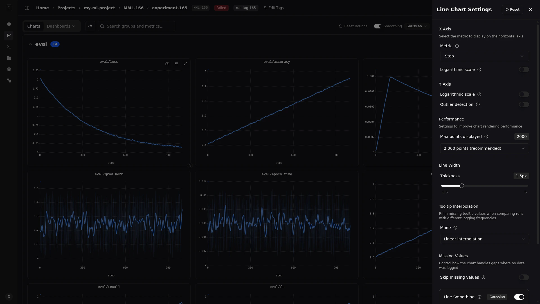Open the Step metric dropdown
The image size is (540, 304).
point(484,56)
